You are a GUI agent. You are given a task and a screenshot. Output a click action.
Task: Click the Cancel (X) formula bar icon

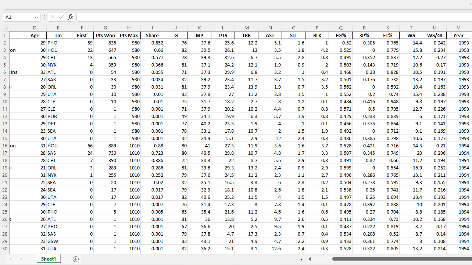[x=53, y=17]
